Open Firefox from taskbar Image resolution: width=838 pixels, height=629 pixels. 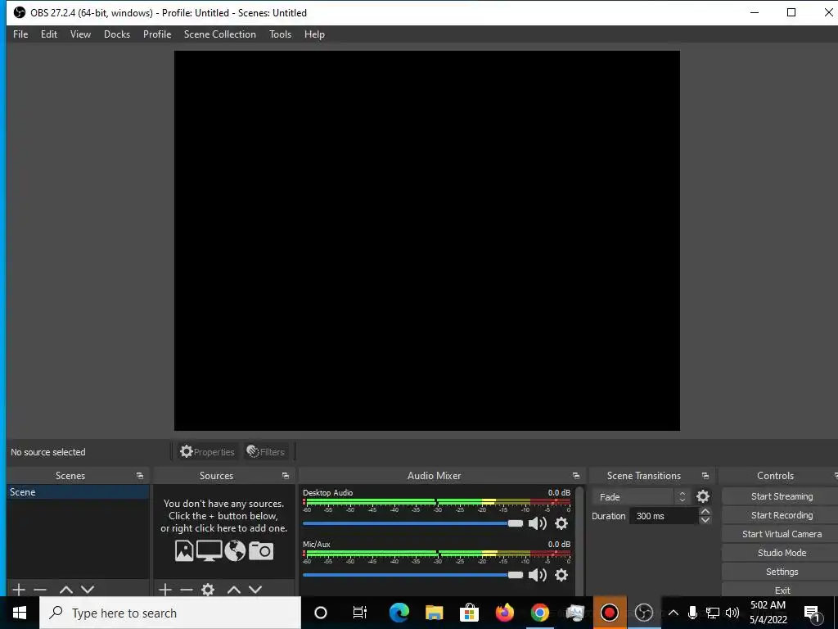click(x=504, y=613)
